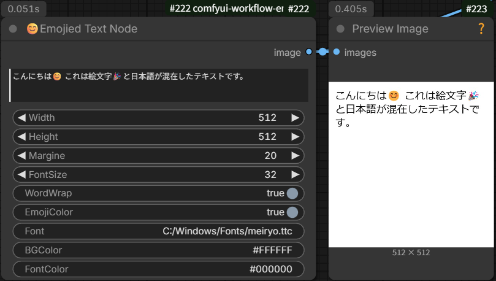This screenshot has width=496, height=281.
Task: Toggle the WordWrap switch
Action: pos(292,193)
